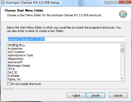This screenshot has height=102, width=132.
Task: Select Blackmagic Design folder entry
Action: coord(19,66)
